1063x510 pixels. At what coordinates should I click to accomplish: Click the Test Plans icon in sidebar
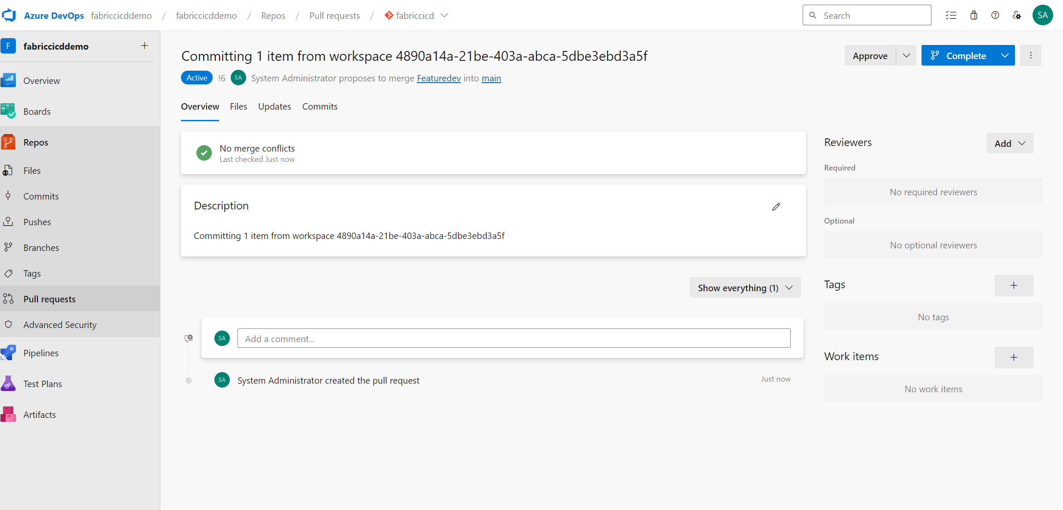point(10,383)
